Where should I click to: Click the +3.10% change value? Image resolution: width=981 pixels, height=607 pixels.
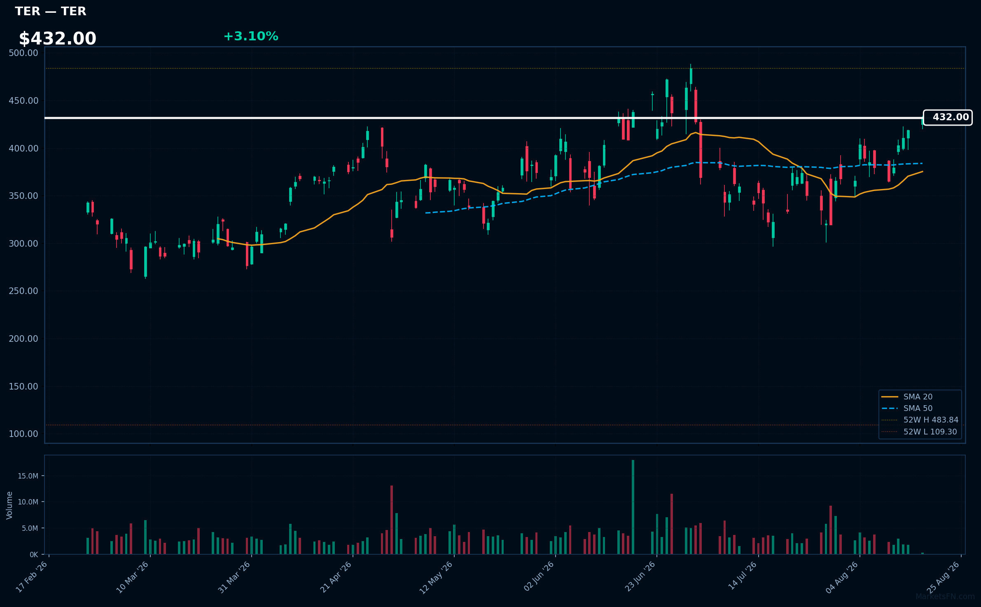251,36
